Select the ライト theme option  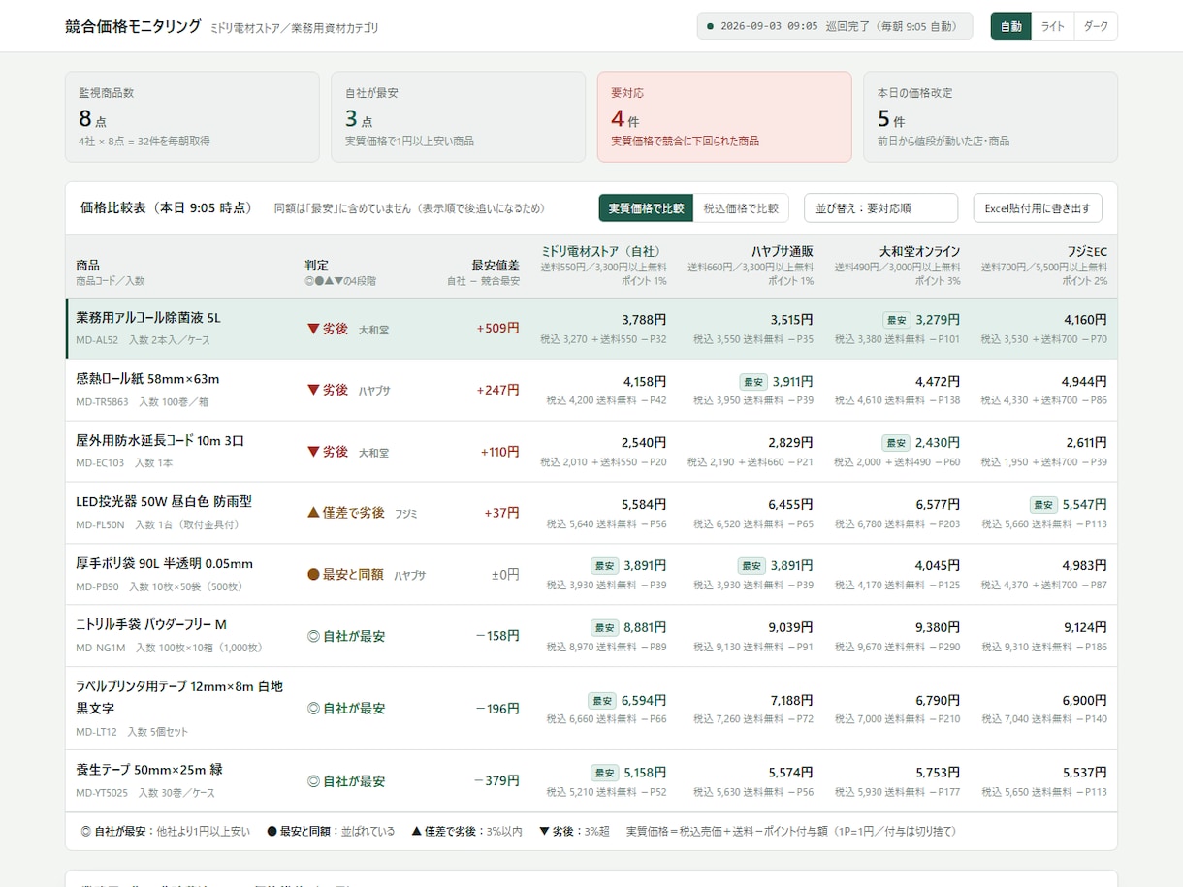(x=1052, y=26)
